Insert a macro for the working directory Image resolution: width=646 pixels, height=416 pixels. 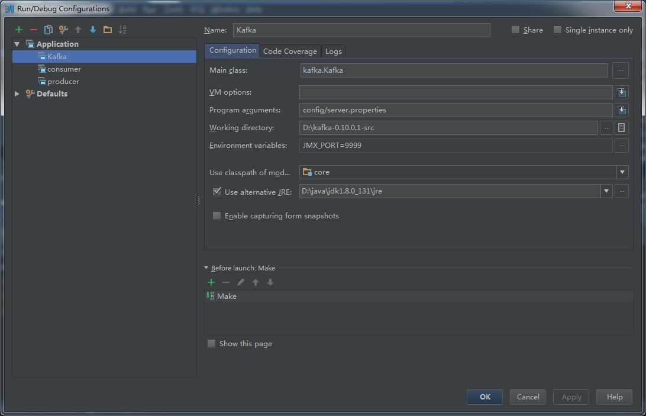click(621, 128)
